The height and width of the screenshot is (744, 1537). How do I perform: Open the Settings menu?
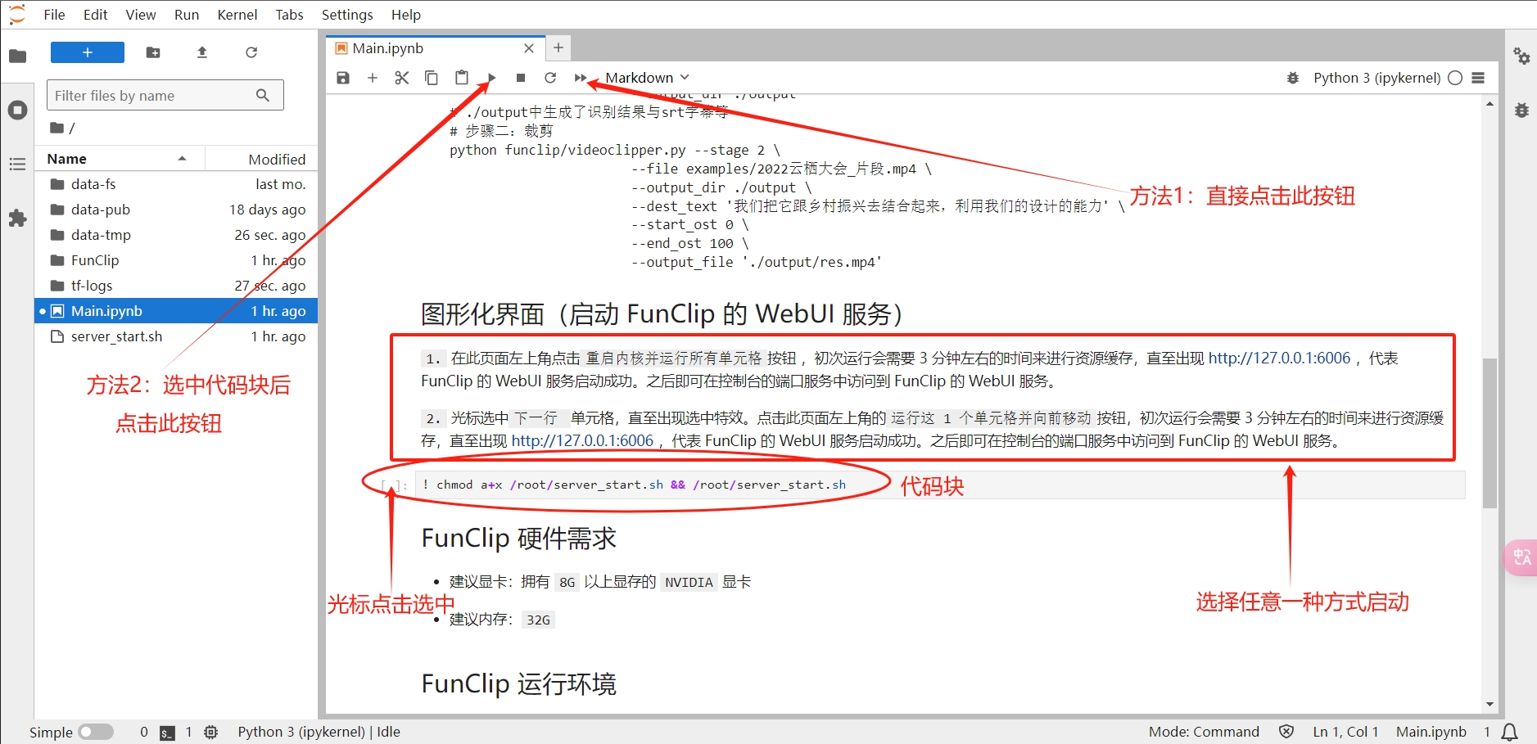click(347, 15)
